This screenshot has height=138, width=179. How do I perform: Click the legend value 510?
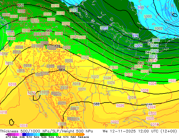coord(29,137)
